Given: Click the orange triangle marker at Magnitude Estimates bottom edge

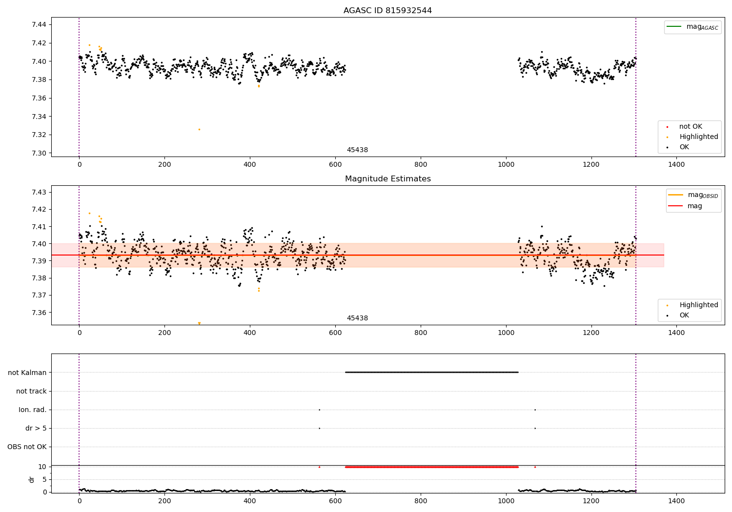Looking at the screenshot, I should coord(199,323).
